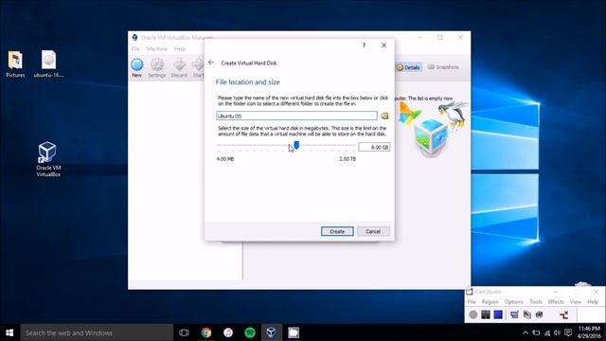Image resolution: width=606 pixels, height=341 pixels.
Task: Close the Create Virtual Hard Disk dialog
Action: 383,45
